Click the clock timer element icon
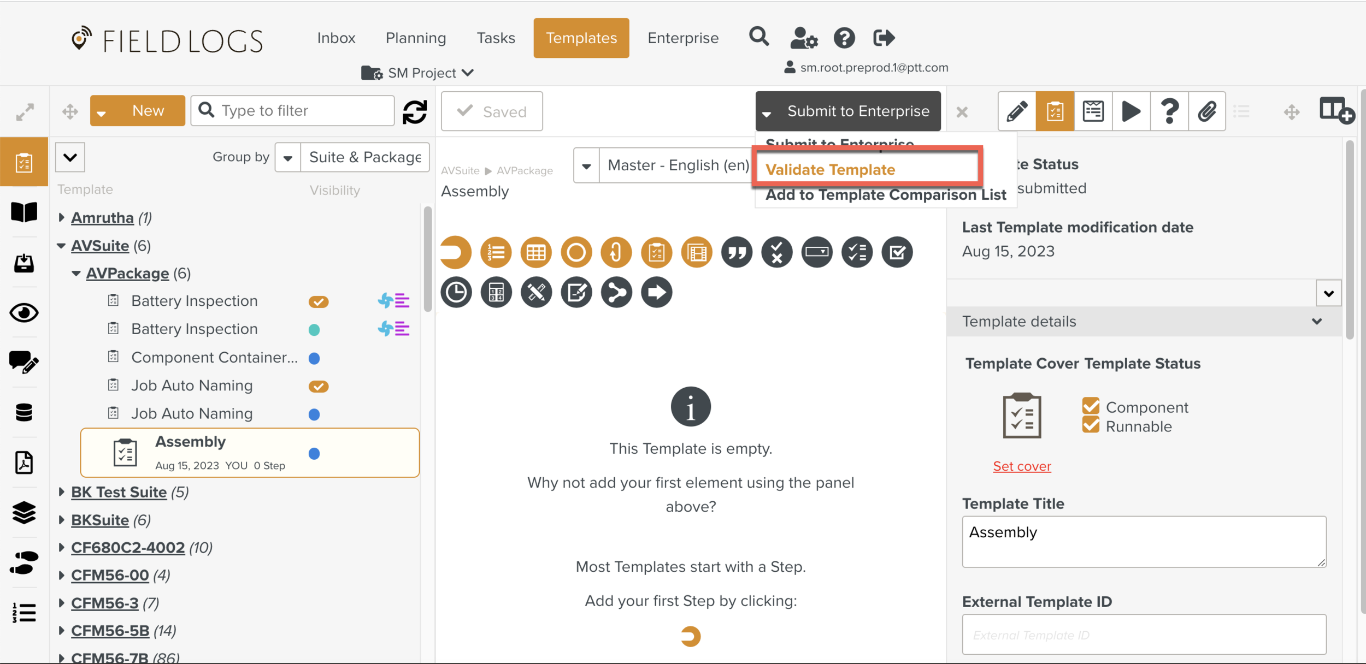This screenshot has width=1366, height=664. 456,293
